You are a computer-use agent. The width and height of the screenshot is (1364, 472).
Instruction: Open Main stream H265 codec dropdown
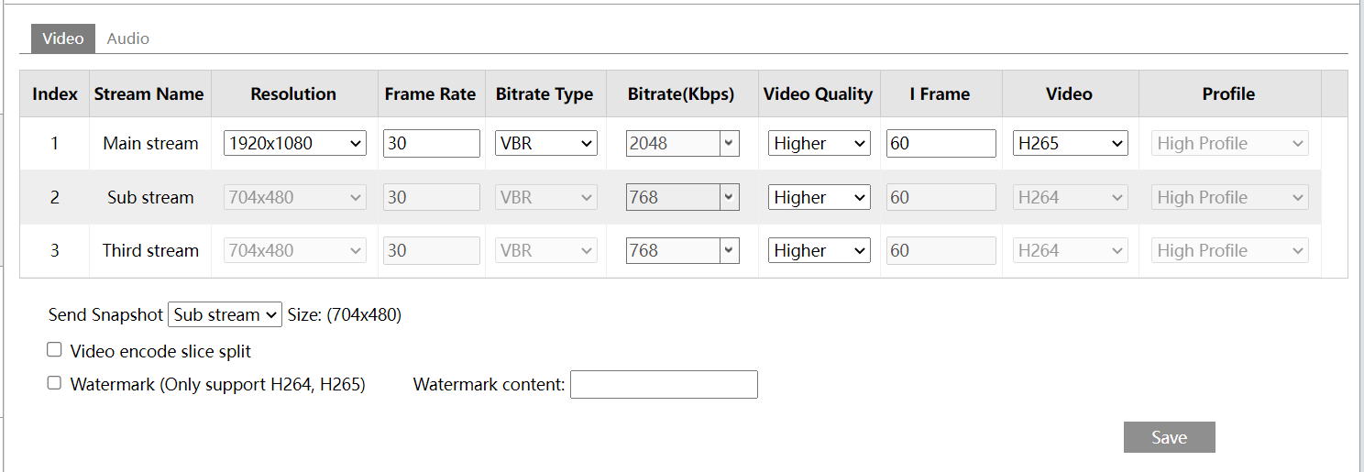click(1070, 143)
